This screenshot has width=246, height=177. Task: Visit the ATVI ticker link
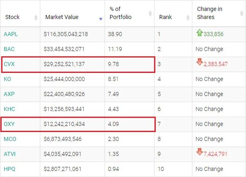[9, 154]
